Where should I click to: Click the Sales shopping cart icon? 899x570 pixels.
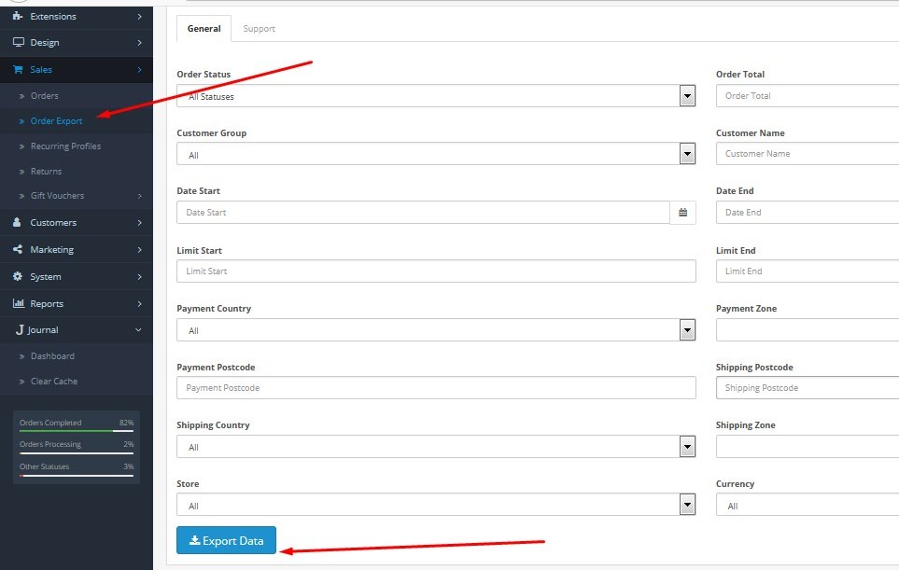click(18, 69)
